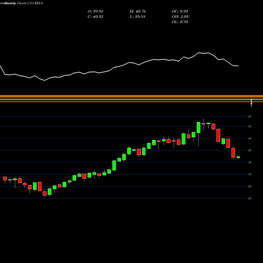Image resolution: width=263 pixels, height=263 pixels.
Task: Click the open price value O: 39.95
Action: coord(95,12)
